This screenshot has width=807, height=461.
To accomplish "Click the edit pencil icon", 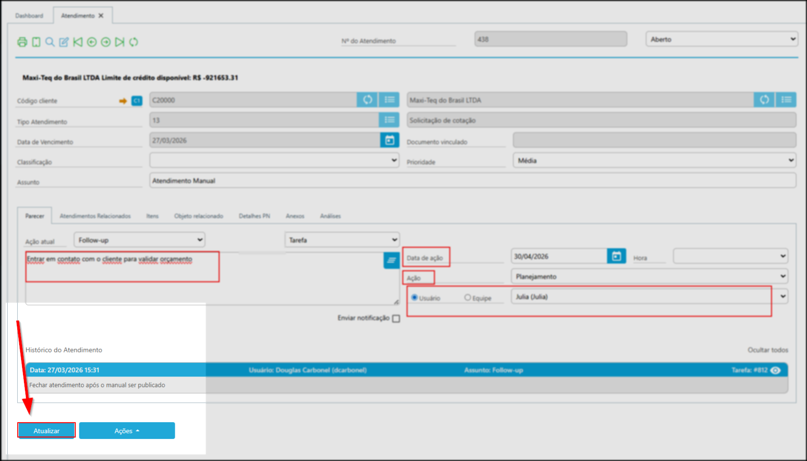I will pos(64,42).
